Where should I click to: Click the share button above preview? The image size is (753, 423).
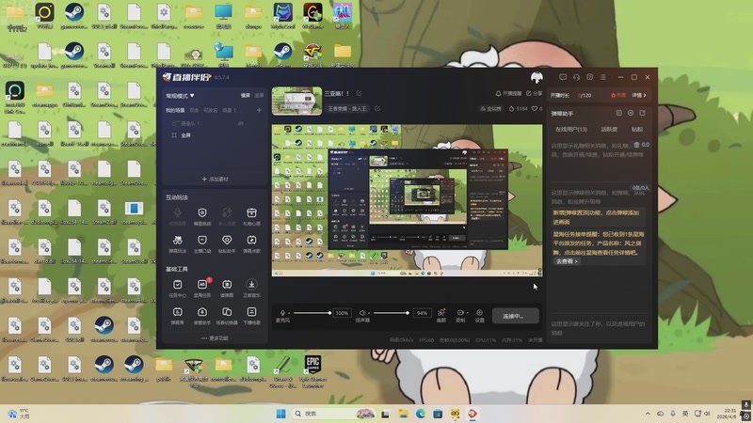(x=534, y=93)
